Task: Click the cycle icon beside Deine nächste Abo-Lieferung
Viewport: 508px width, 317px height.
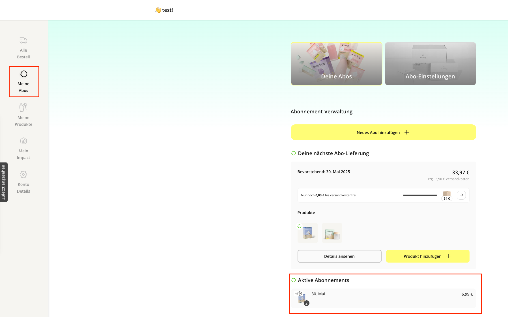Action: pos(293,153)
